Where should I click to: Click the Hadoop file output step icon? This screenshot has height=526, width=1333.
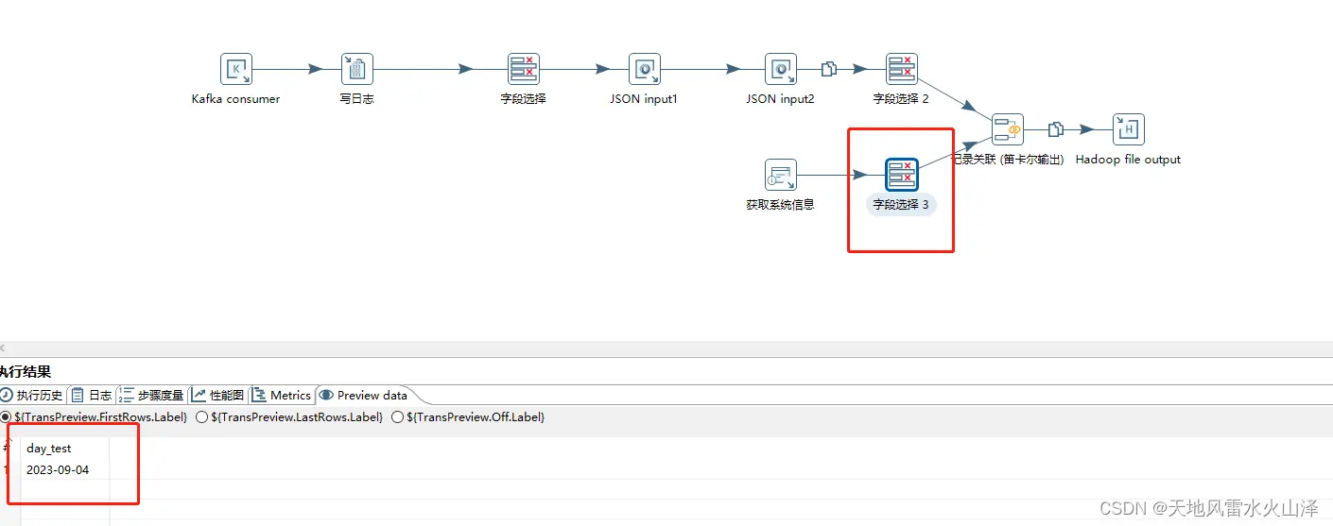tap(1129, 129)
